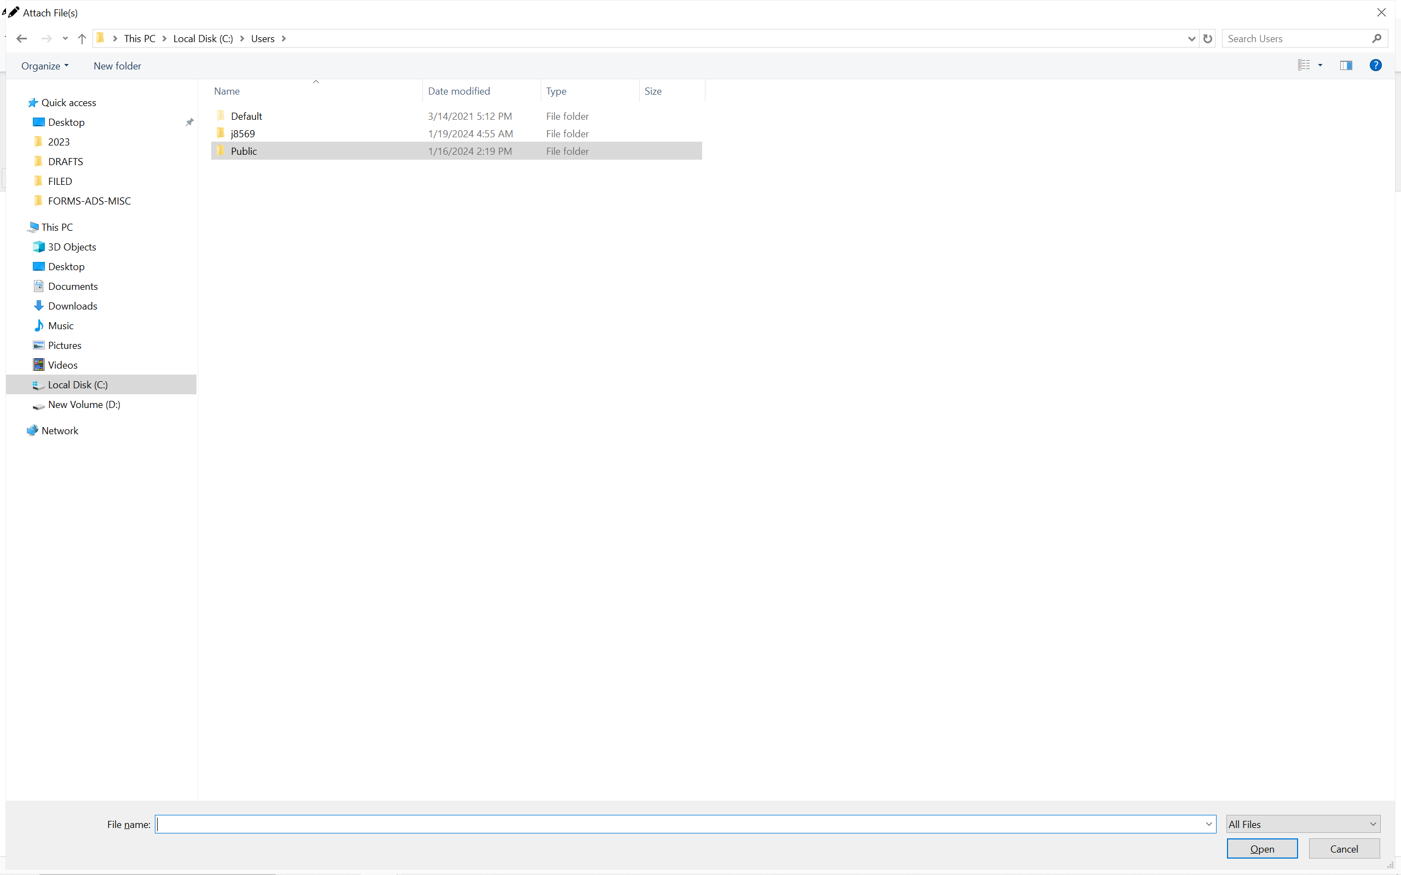This screenshot has height=875, width=1401.
Task: Click the change view icon
Action: point(1304,66)
